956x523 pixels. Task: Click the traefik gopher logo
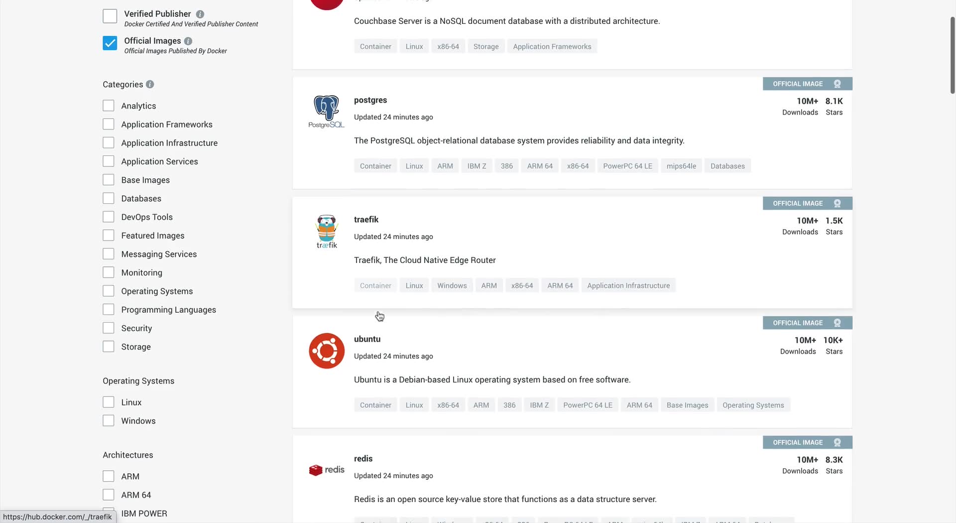click(x=327, y=231)
